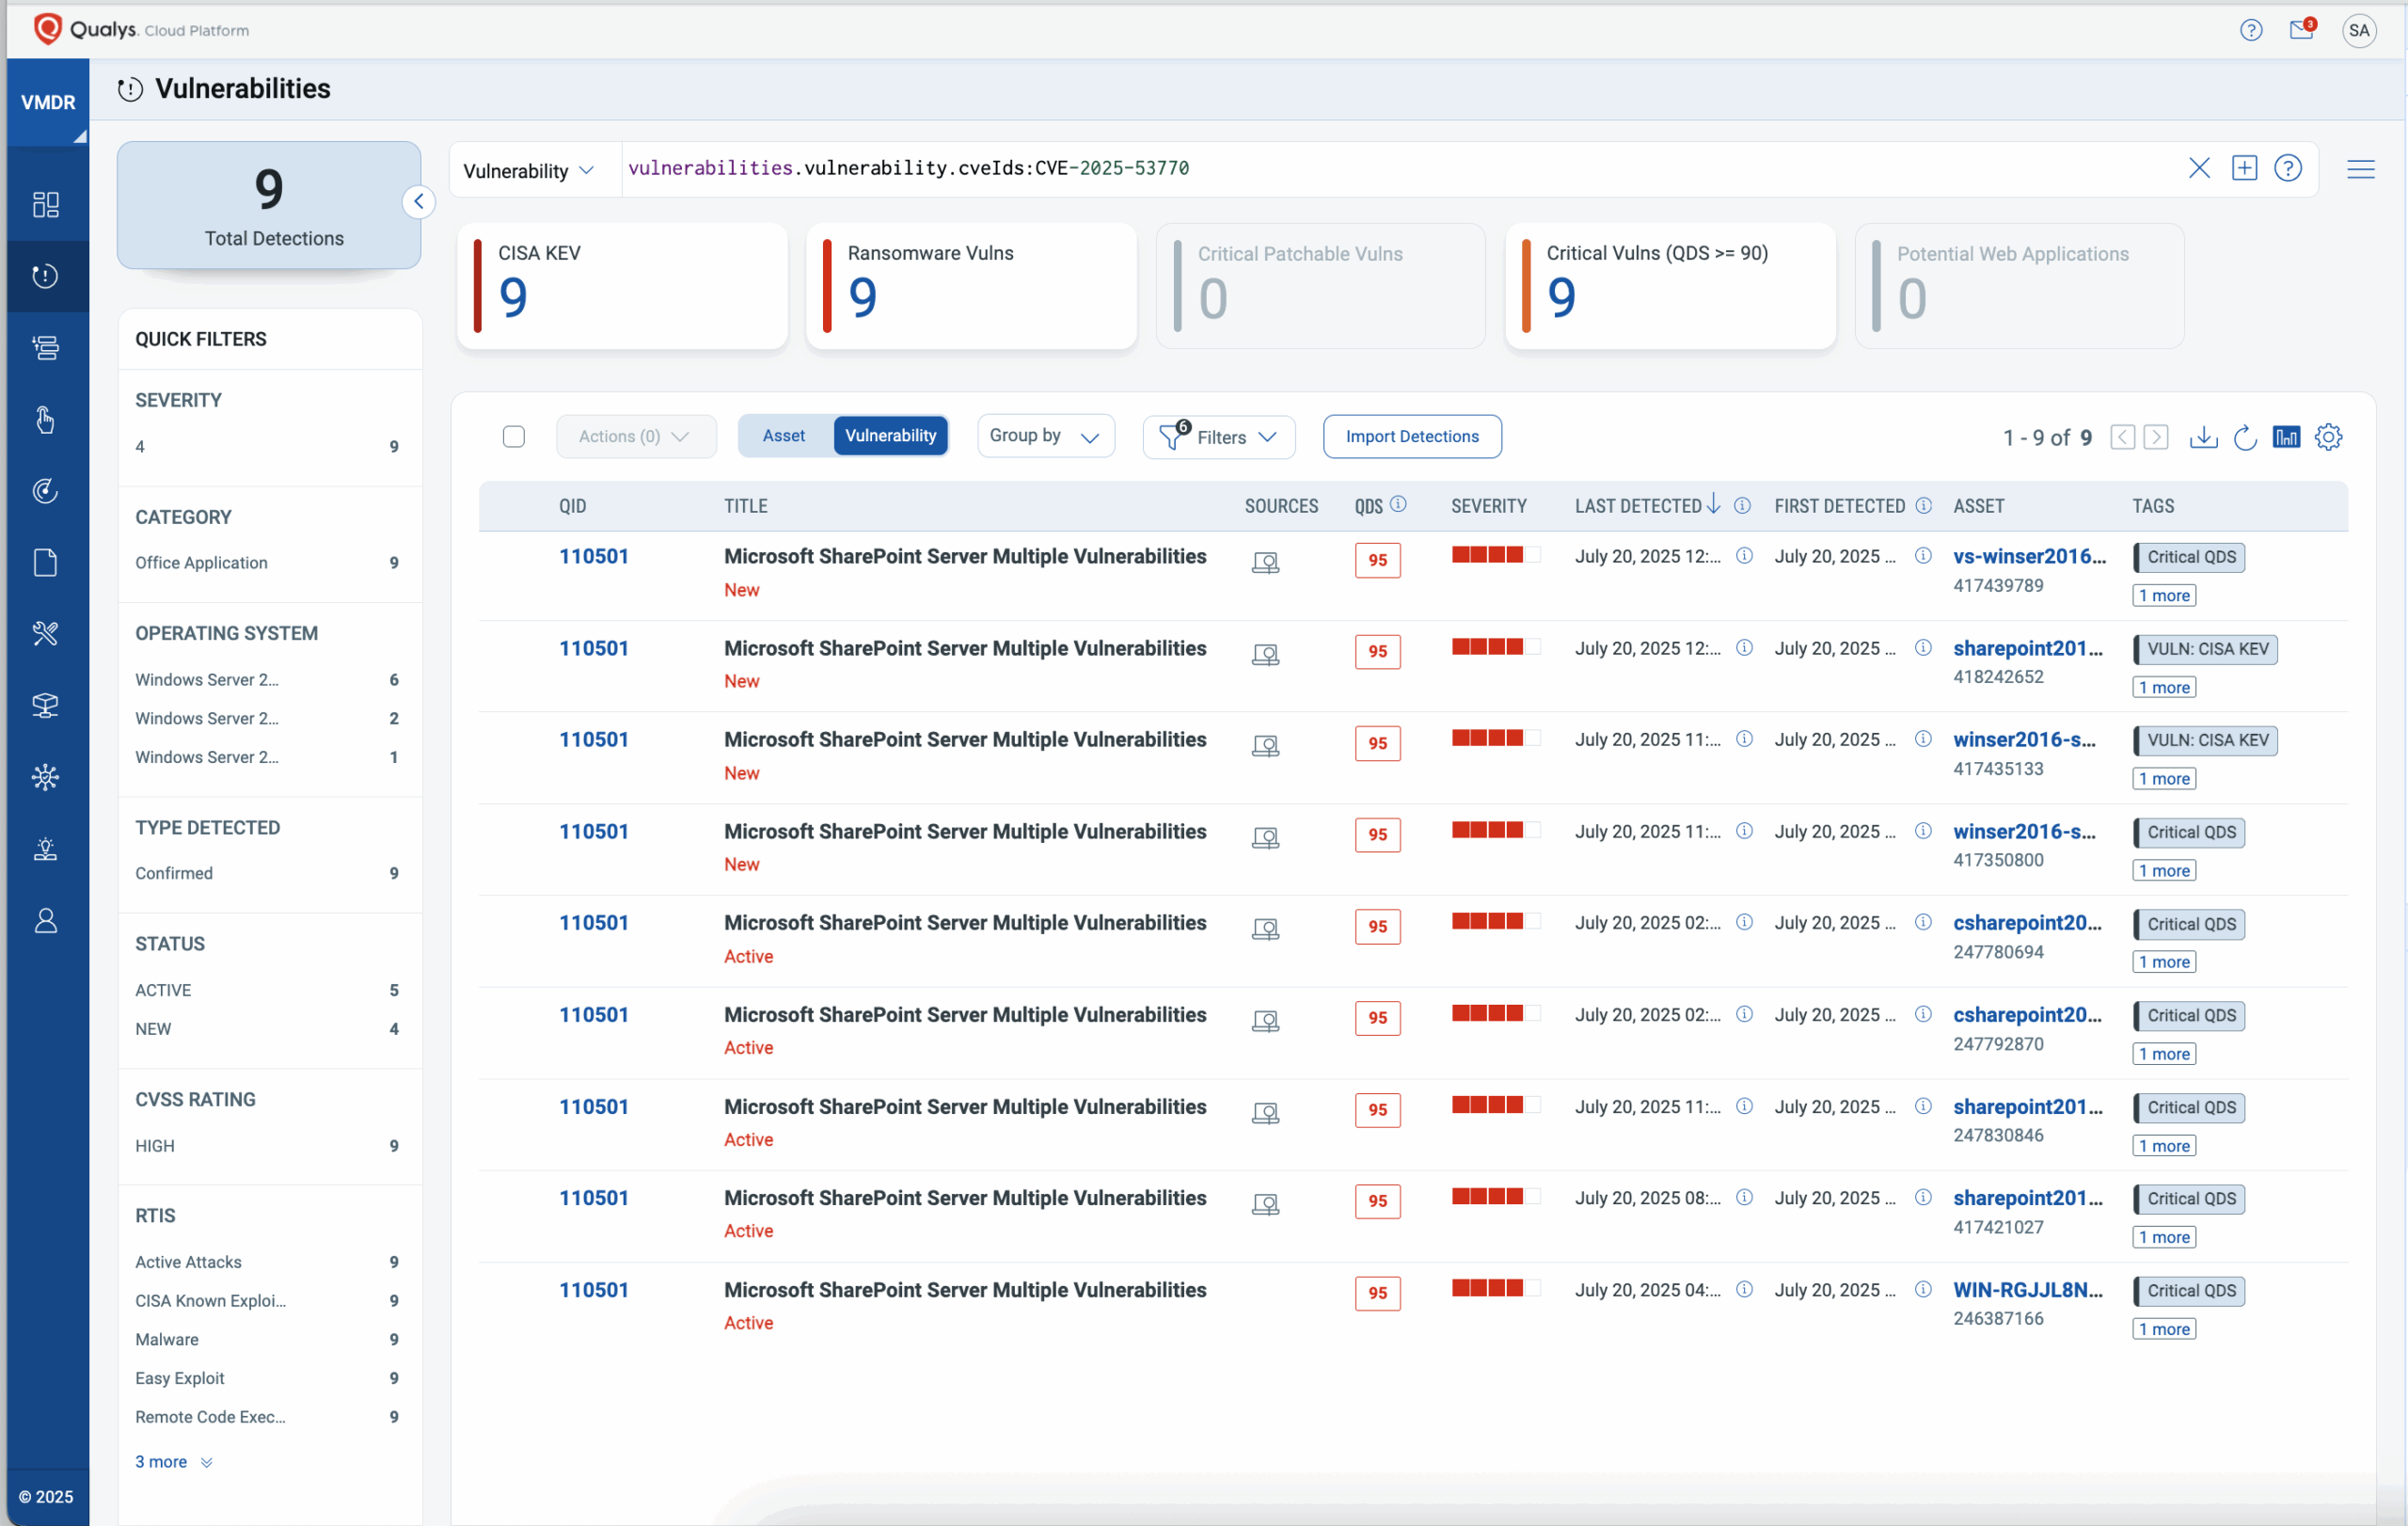The width and height of the screenshot is (2408, 1526).
Task: Open the chart view icon in table toolbar
Action: pos(2286,436)
